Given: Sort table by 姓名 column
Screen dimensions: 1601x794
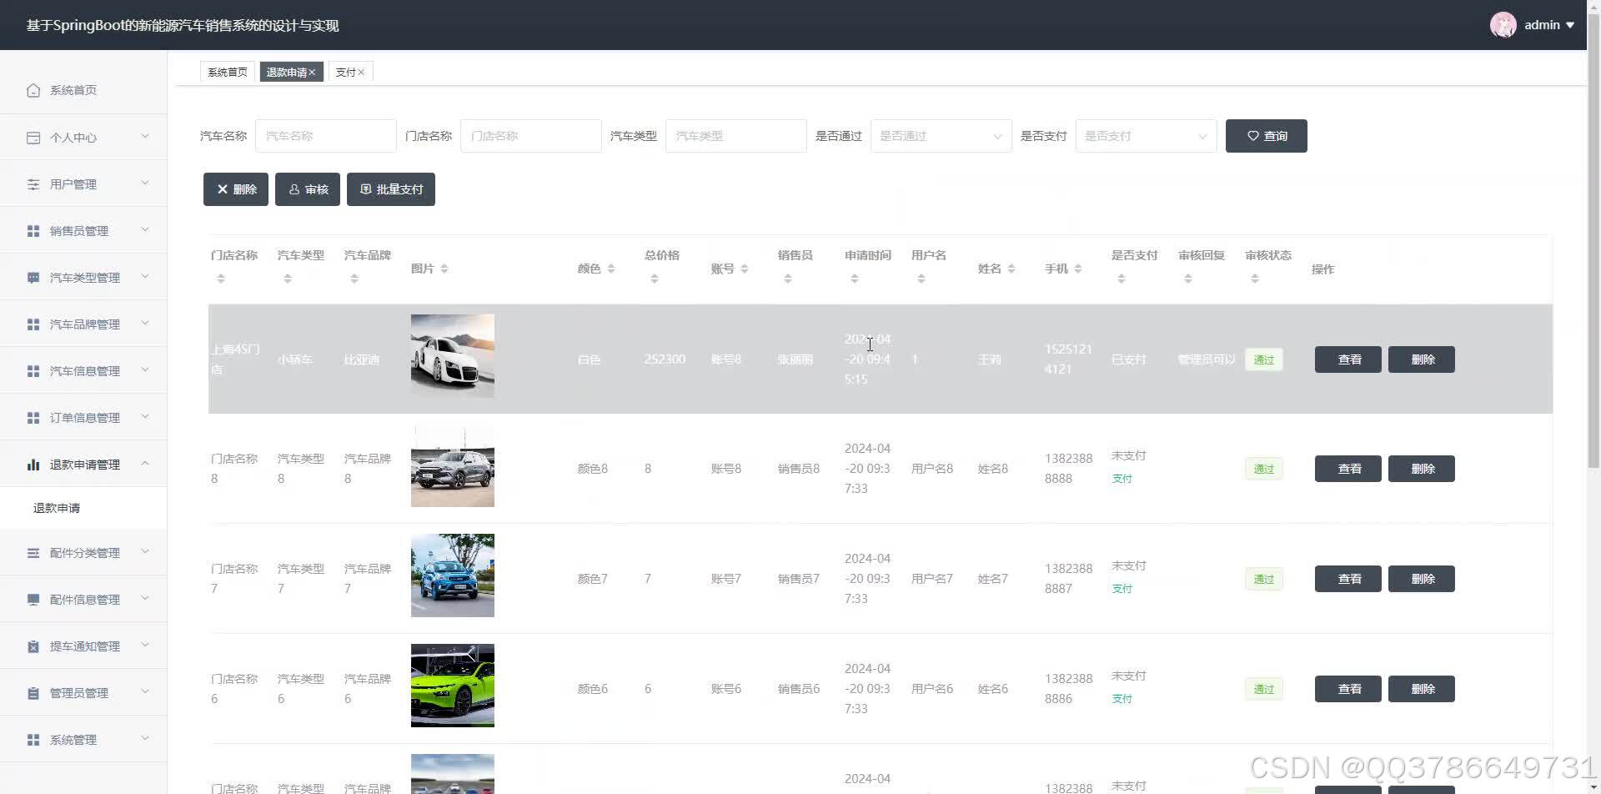Looking at the screenshot, I should (1011, 269).
